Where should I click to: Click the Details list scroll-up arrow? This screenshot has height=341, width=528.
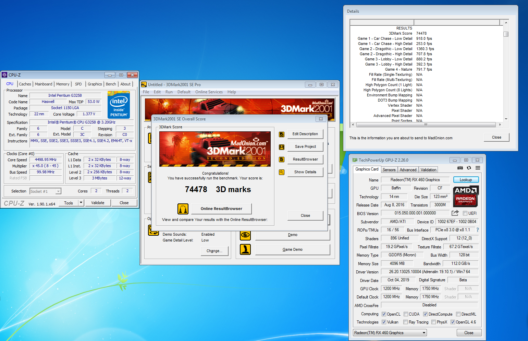tap(506, 23)
